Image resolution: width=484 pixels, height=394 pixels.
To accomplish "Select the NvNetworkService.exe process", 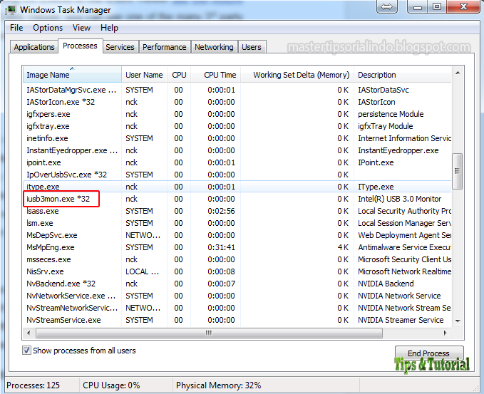I will (237, 296).
